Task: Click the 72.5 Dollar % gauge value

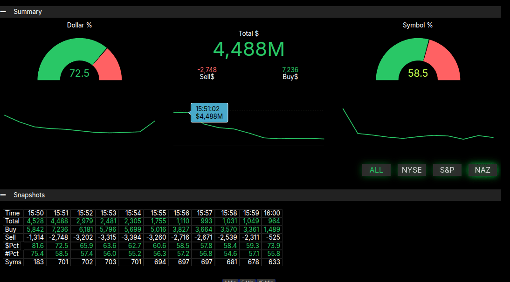Action: (79, 73)
